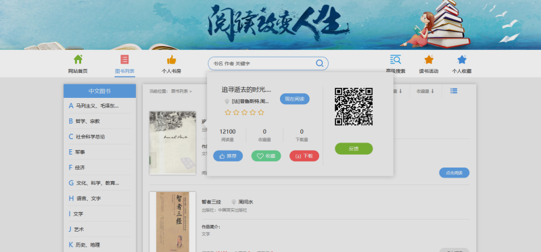541x252 pixels.
Task: Open category I 文学
Action: 99,213
